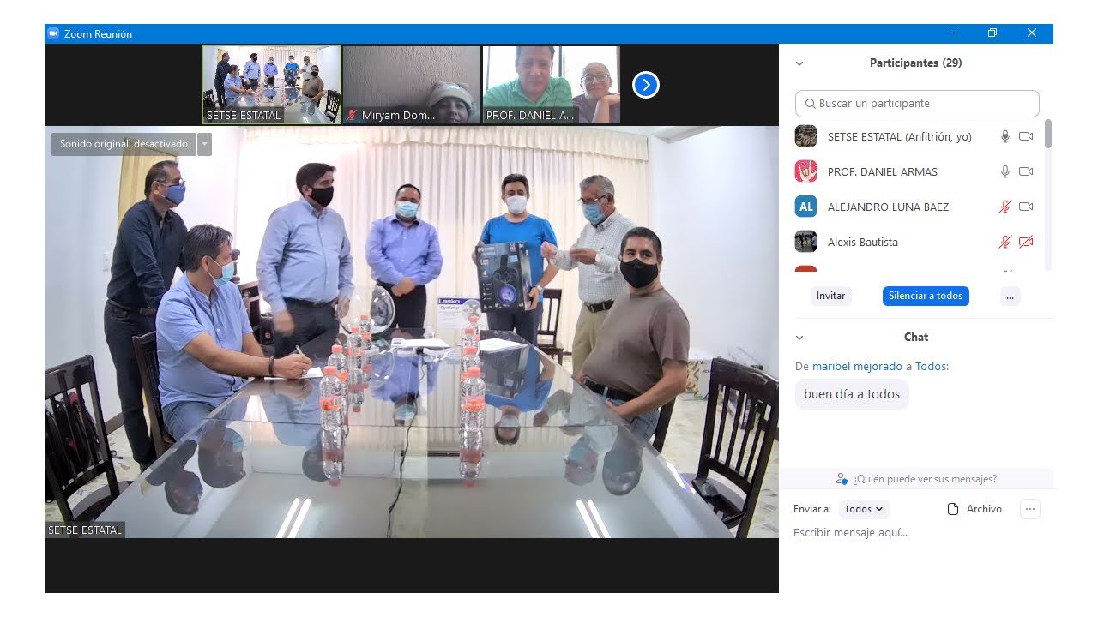The width and height of the screenshot is (1098, 617).
Task: Open dropdown arrow beside Sonido original
Action: (204, 144)
